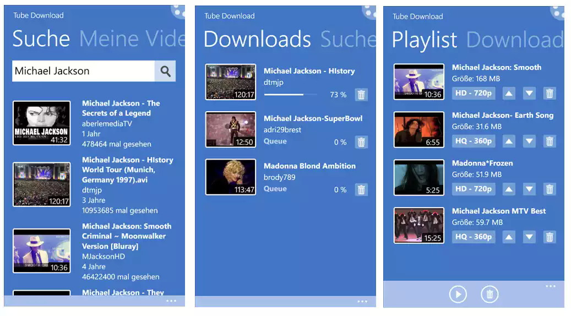
Task: Change HQ - 360p quality for MTV Best
Action: [x=474, y=237]
